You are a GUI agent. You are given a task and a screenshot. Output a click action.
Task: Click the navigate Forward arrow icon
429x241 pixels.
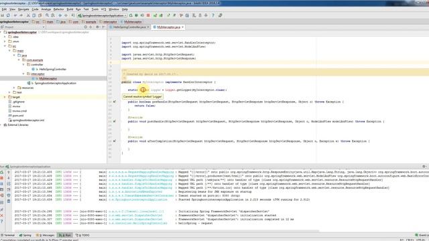pyautogui.click(x=66, y=15)
